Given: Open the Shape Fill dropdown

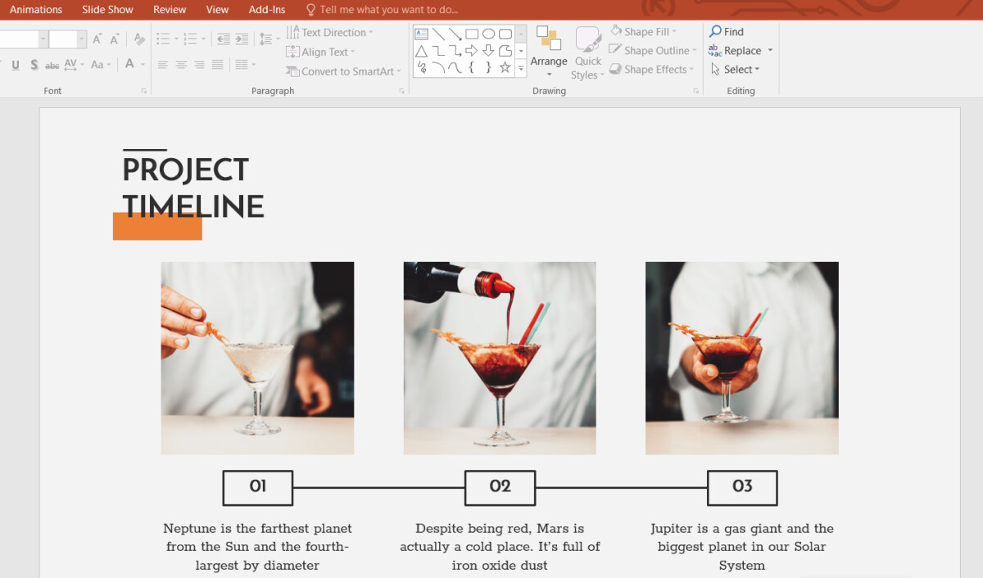Looking at the screenshot, I should click(x=644, y=30).
